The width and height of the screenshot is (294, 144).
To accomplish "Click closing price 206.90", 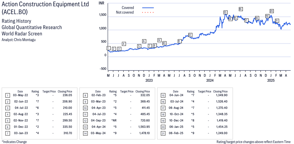I will point(67,102).
